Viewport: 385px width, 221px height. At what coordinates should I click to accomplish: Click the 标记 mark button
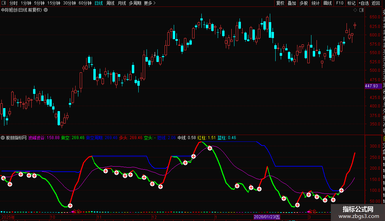coord(351,3)
